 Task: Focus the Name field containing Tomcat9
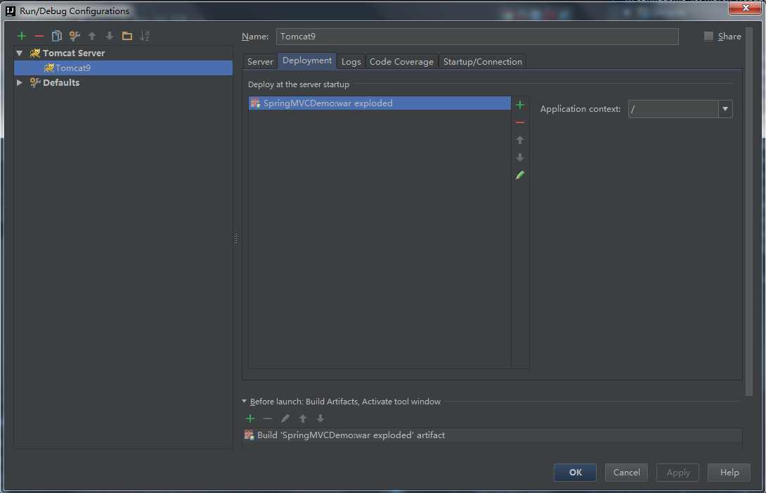click(477, 36)
